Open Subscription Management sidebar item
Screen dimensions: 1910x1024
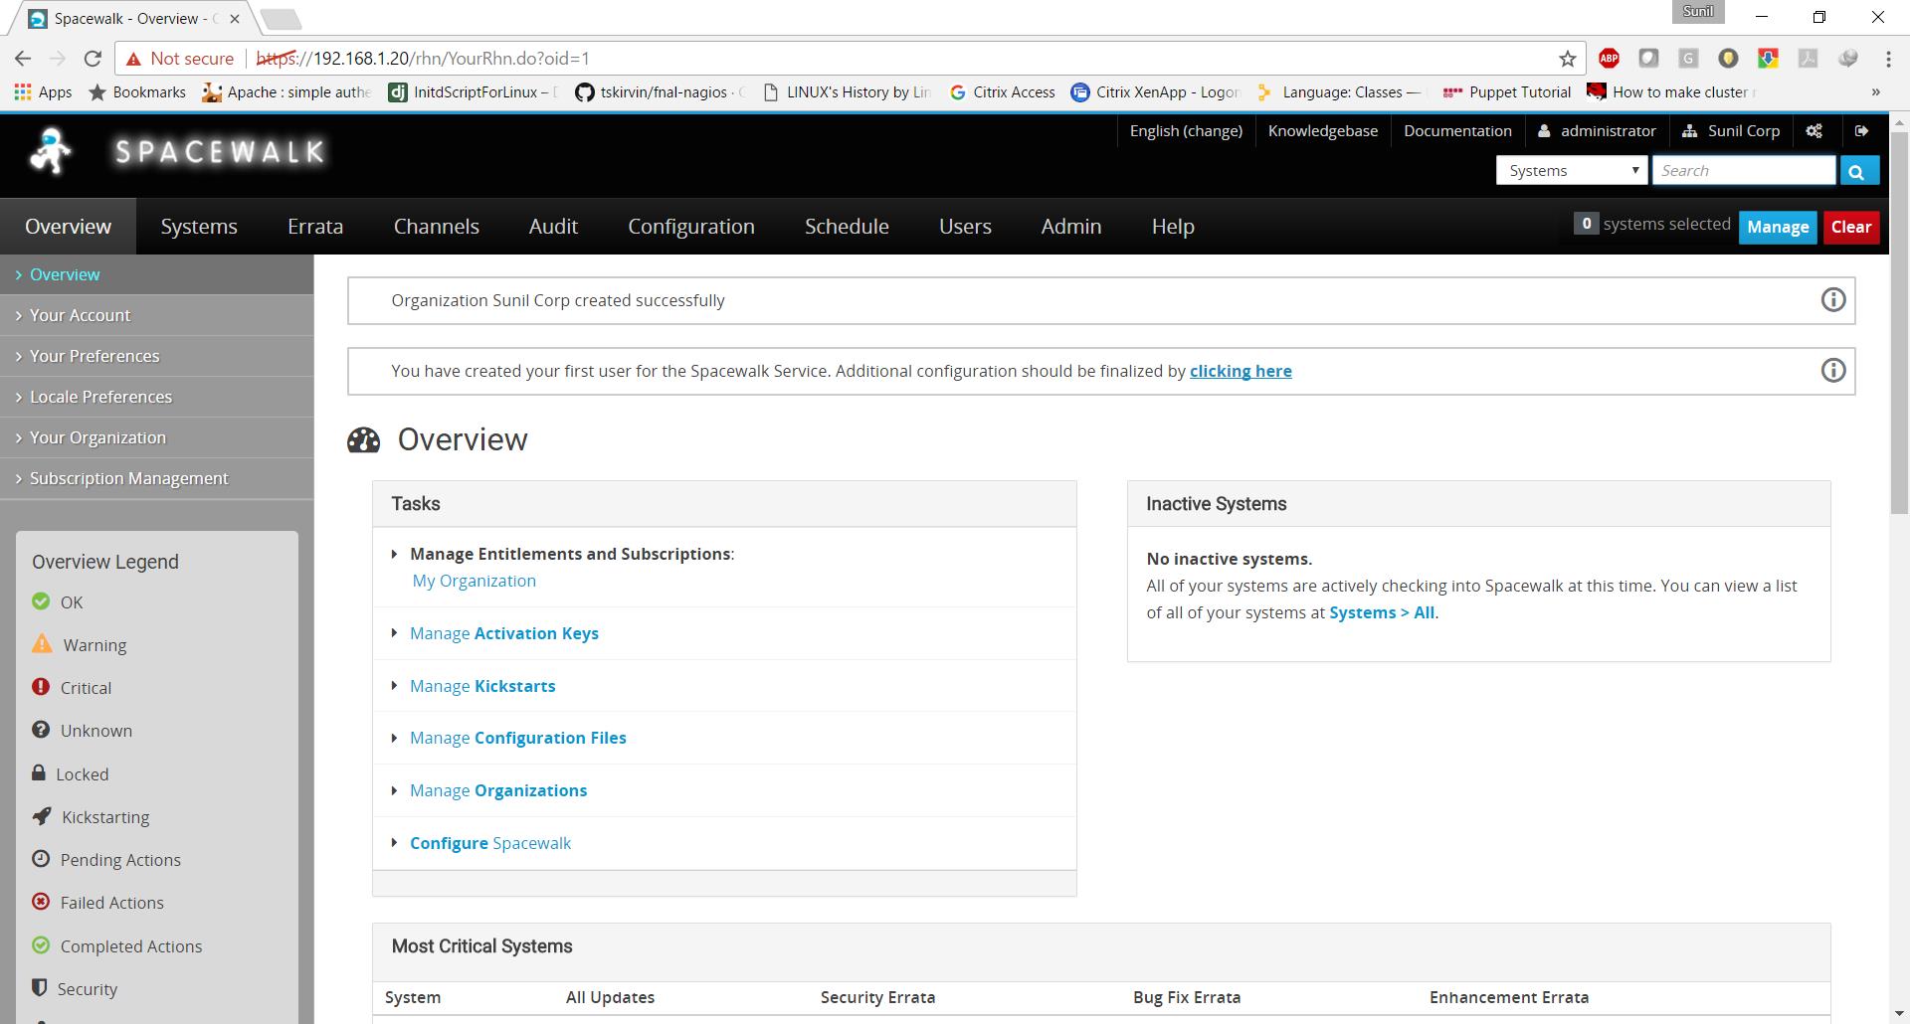156,478
